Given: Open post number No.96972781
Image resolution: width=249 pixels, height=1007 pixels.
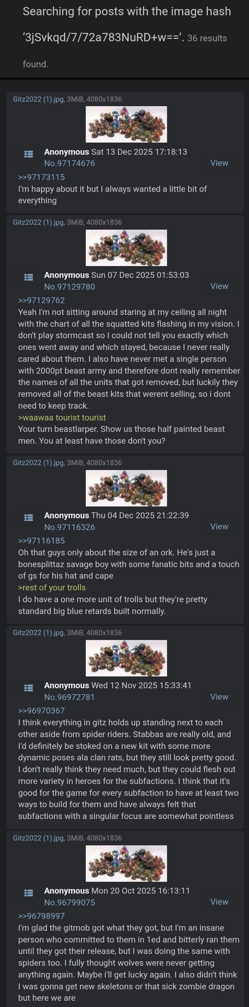Looking at the screenshot, I should [70, 697].
